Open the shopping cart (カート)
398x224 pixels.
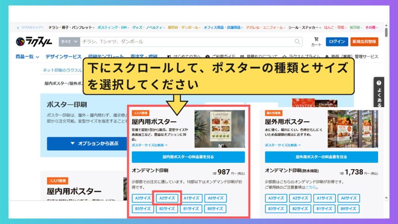(316, 42)
